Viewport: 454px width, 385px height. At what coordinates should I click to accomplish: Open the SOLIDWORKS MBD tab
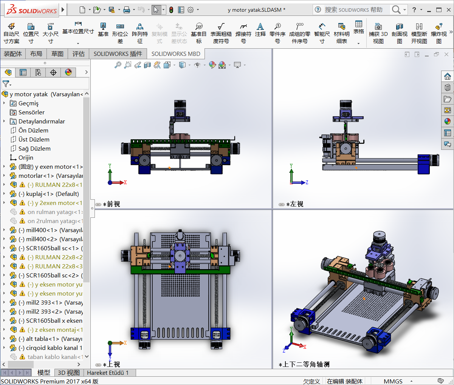pos(176,54)
